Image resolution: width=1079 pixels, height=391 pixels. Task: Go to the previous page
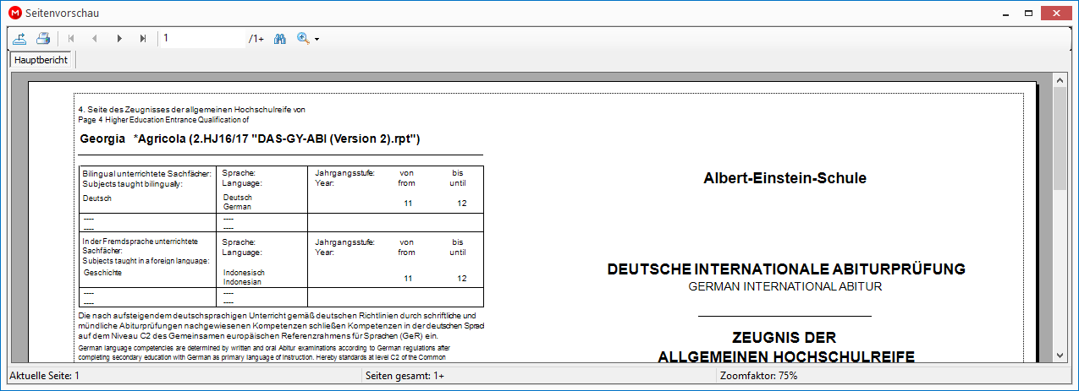pos(95,39)
